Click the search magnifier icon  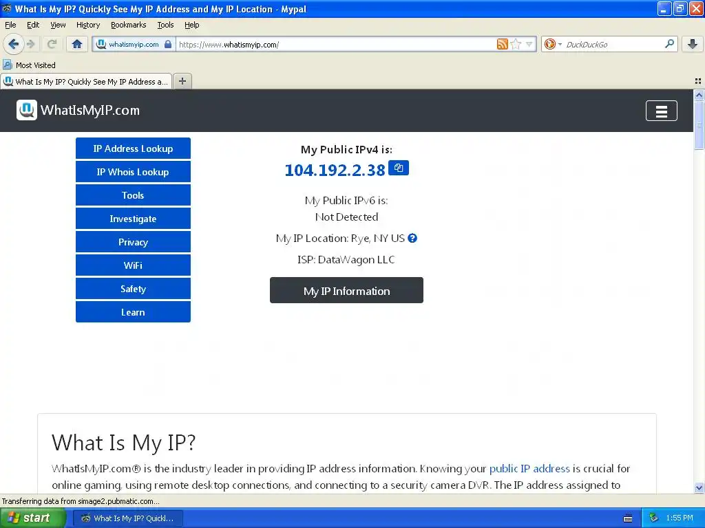click(669, 44)
